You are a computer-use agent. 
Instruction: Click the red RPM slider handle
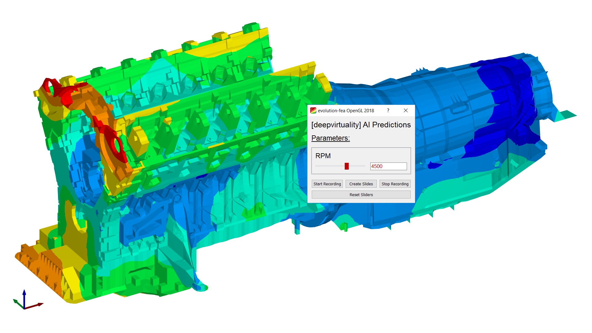(347, 166)
